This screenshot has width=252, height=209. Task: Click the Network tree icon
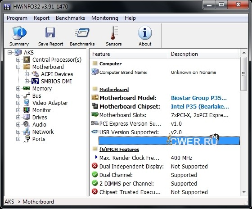pos(27,132)
